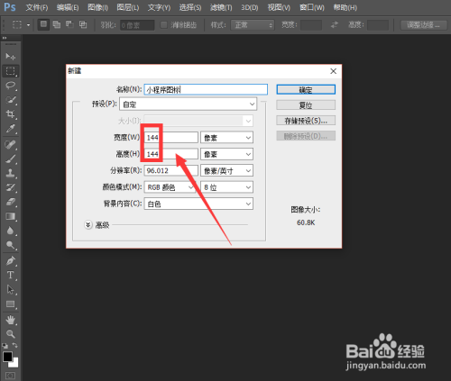This screenshot has height=381, width=451.
Task: Swap foreground and background colors
Action: tap(15, 346)
